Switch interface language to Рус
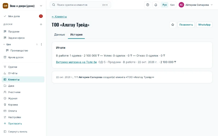Viewport: 218px width, 136px height. [x=165, y=5]
